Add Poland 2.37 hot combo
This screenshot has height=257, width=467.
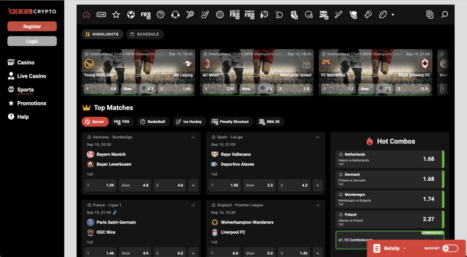click(x=390, y=219)
